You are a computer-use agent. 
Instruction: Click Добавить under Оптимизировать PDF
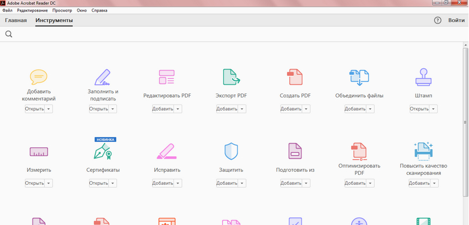coord(355,183)
